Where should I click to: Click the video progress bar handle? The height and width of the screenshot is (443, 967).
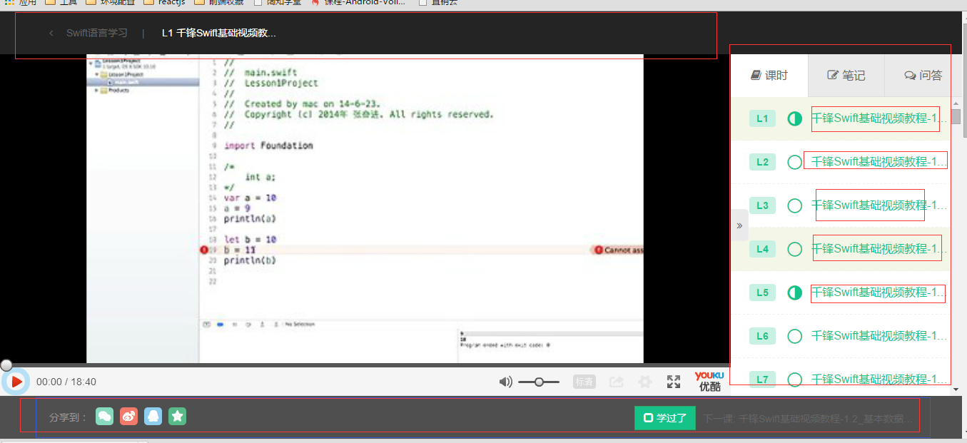pos(6,365)
